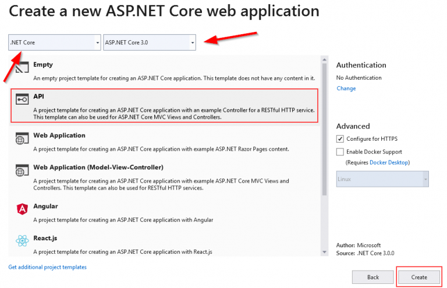Enable Docker Support checkbox
This screenshot has height=288, width=447.
click(x=340, y=152)
